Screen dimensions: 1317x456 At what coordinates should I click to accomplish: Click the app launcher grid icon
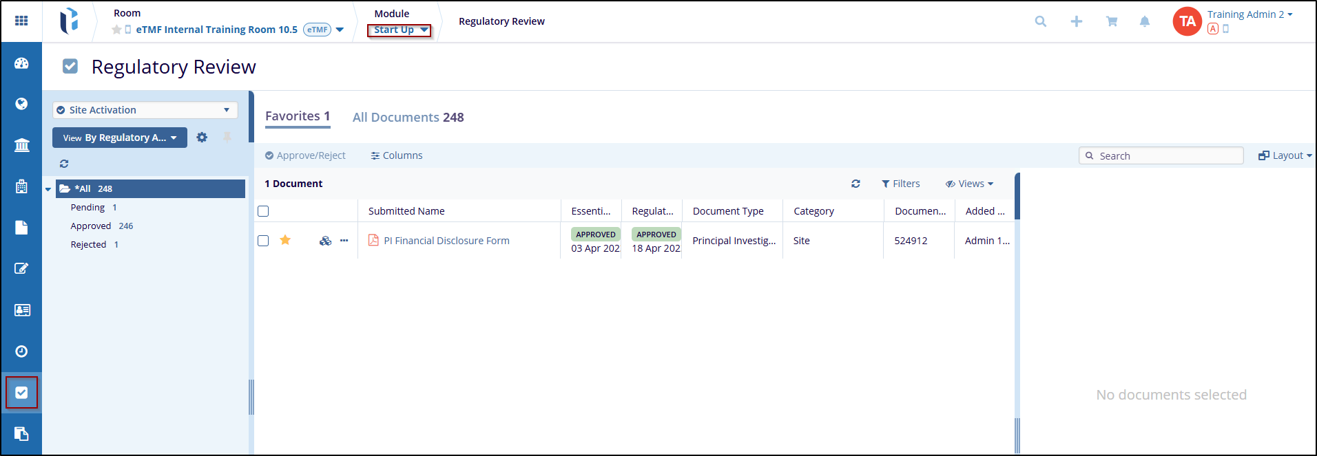21,21
